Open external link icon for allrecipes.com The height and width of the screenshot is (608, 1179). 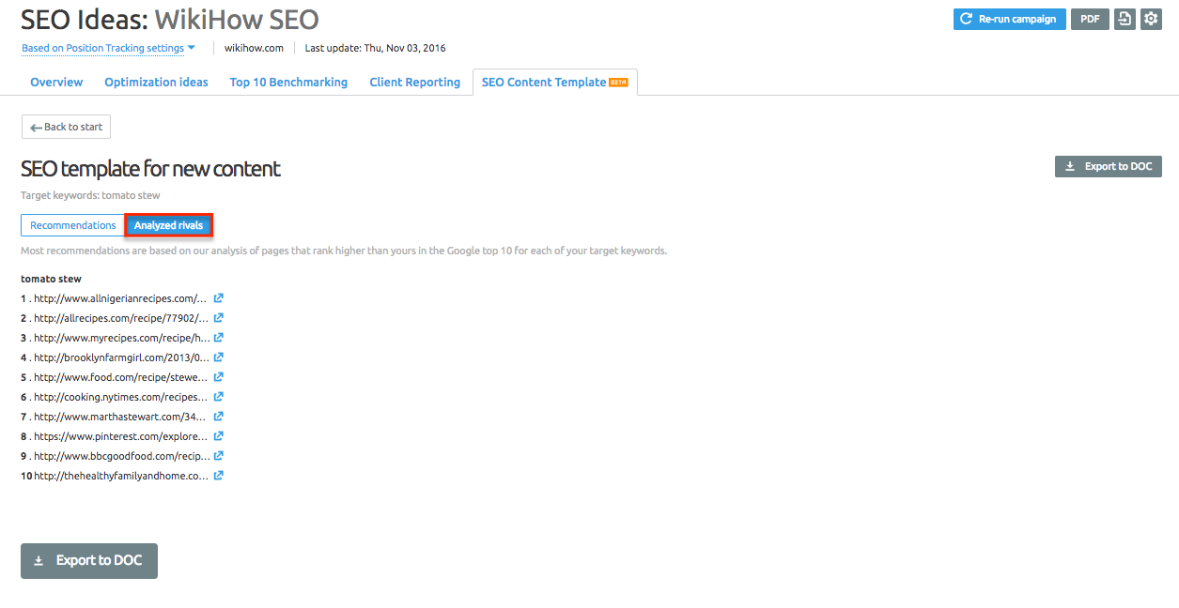click(218, 318)
